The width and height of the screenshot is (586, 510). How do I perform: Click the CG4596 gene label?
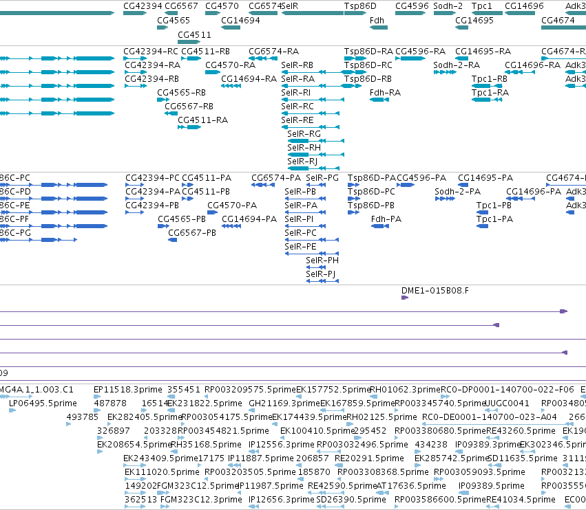(x=412, y=6)
